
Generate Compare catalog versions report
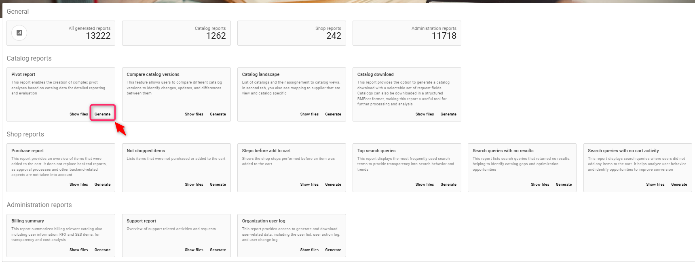pos(218,114)
